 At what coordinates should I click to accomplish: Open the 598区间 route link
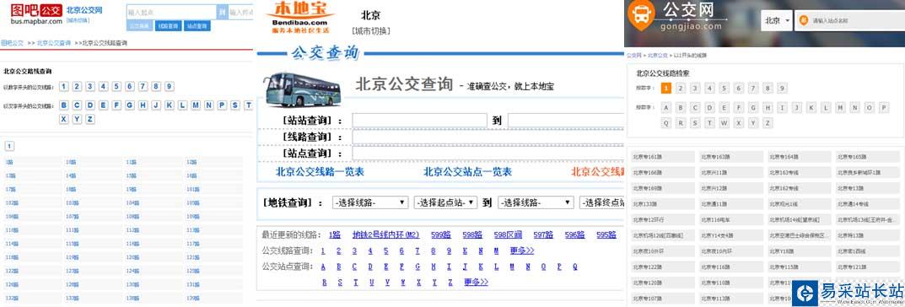508,234
